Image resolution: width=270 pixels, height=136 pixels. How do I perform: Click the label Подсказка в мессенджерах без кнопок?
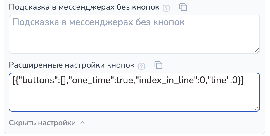coord(84,8)
